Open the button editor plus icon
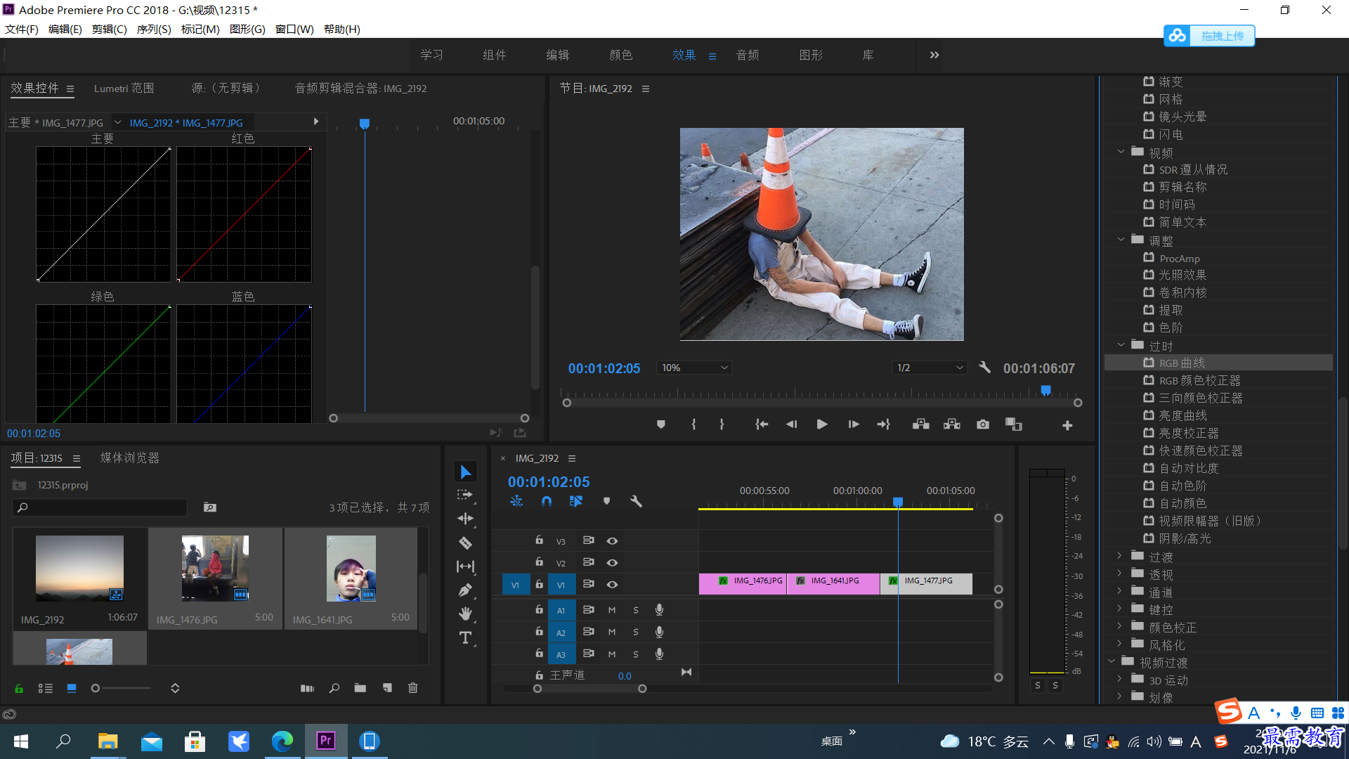 pyautogui.click(x=1067, y=425)
